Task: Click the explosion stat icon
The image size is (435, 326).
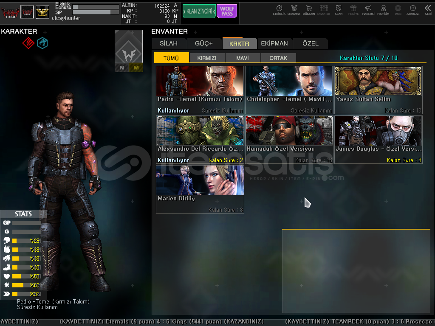Action: click(7, 285)
